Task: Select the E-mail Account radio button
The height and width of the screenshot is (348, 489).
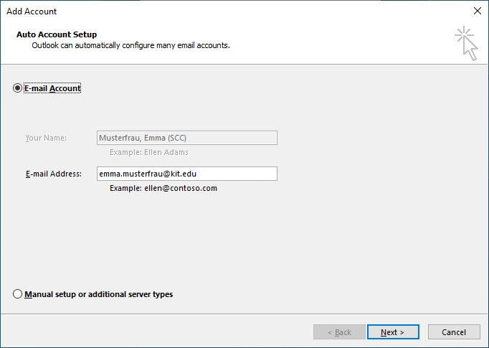Action: [18, 88]
